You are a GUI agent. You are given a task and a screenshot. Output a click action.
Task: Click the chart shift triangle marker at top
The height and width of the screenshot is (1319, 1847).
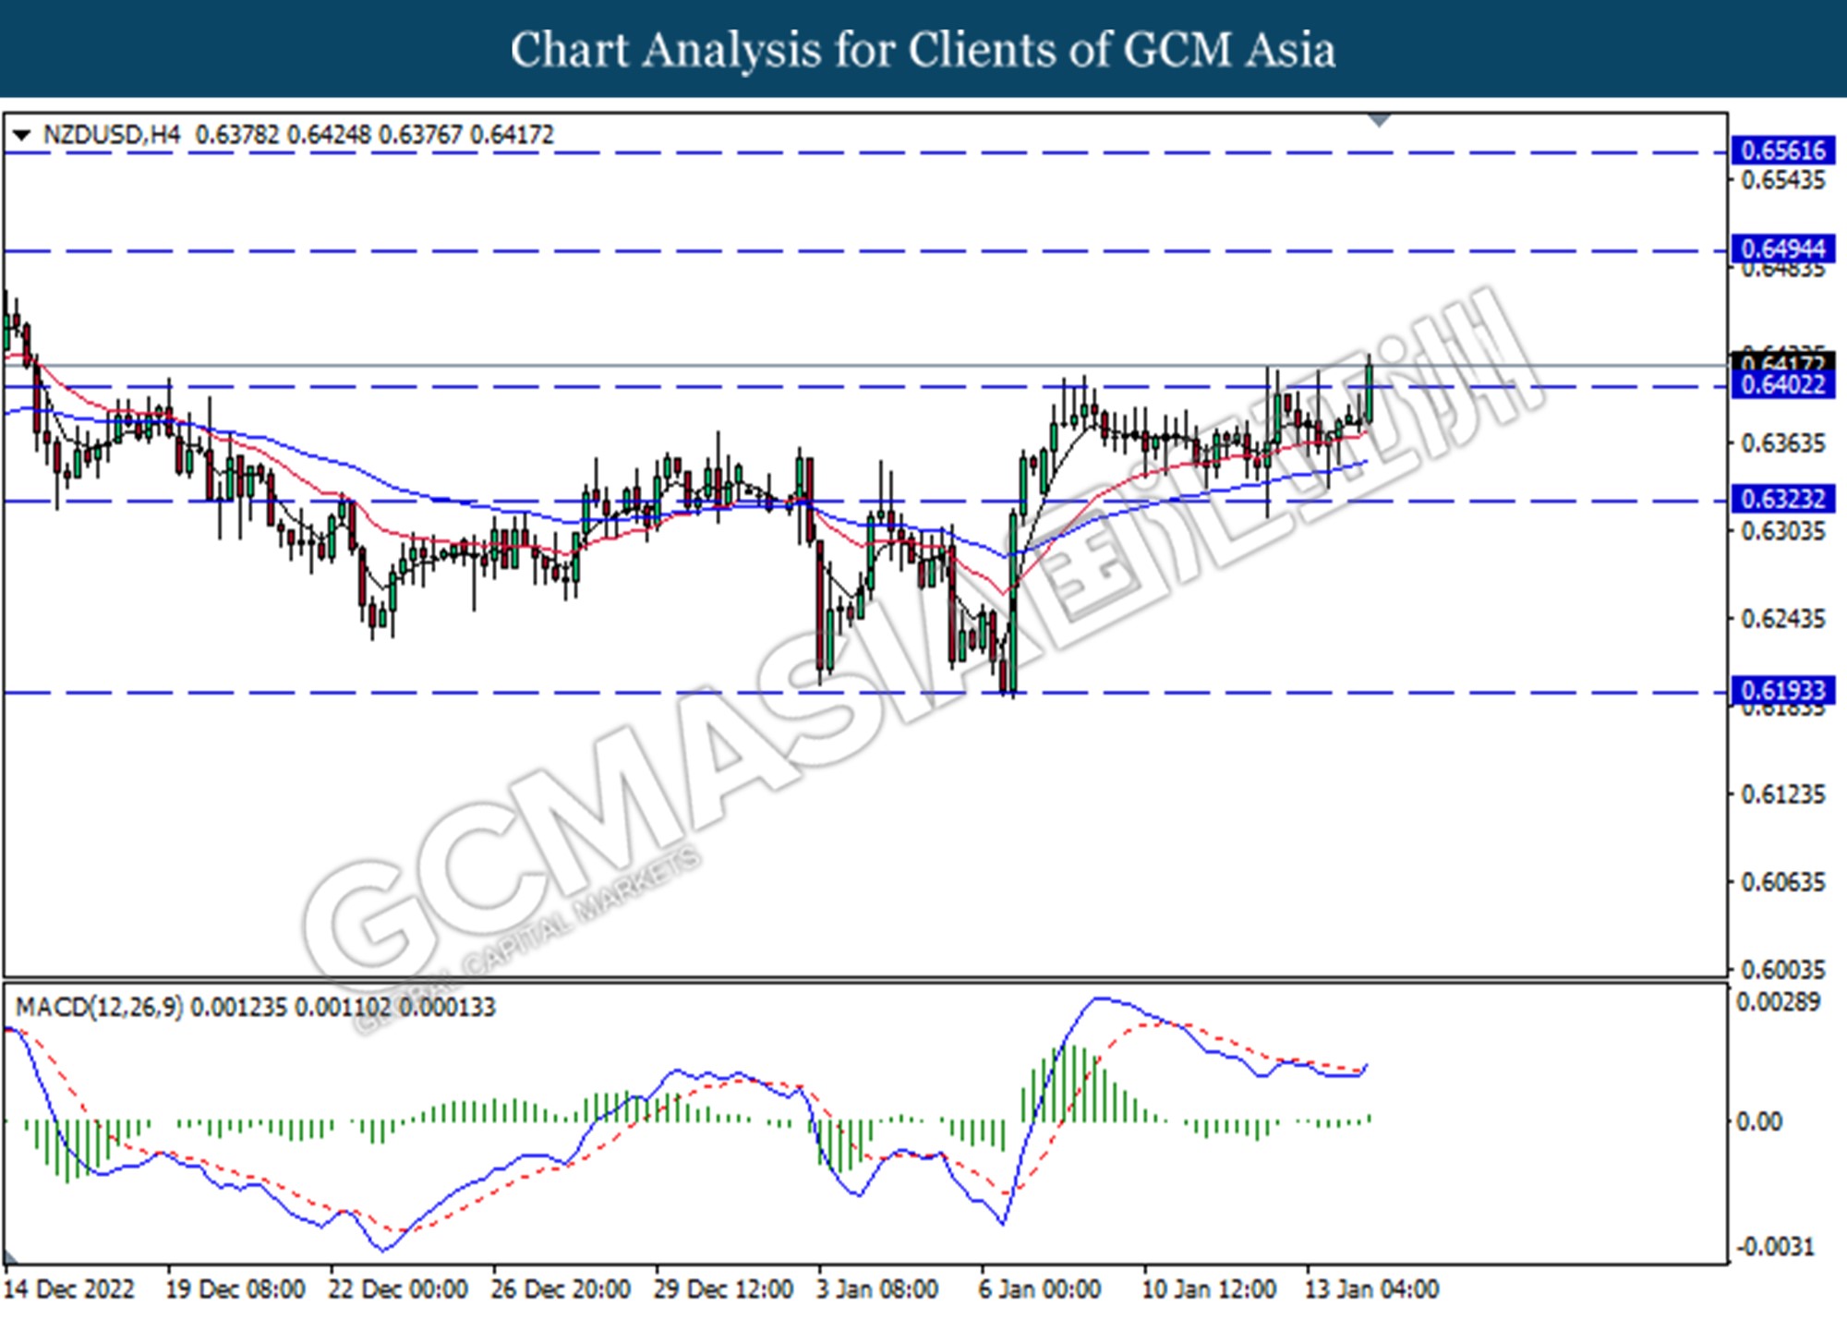1379,120
